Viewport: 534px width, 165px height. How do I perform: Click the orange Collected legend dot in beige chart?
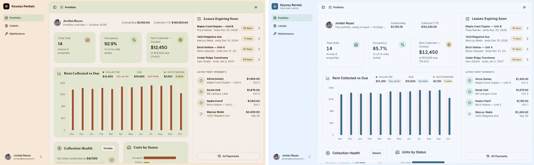pos(104,72)
